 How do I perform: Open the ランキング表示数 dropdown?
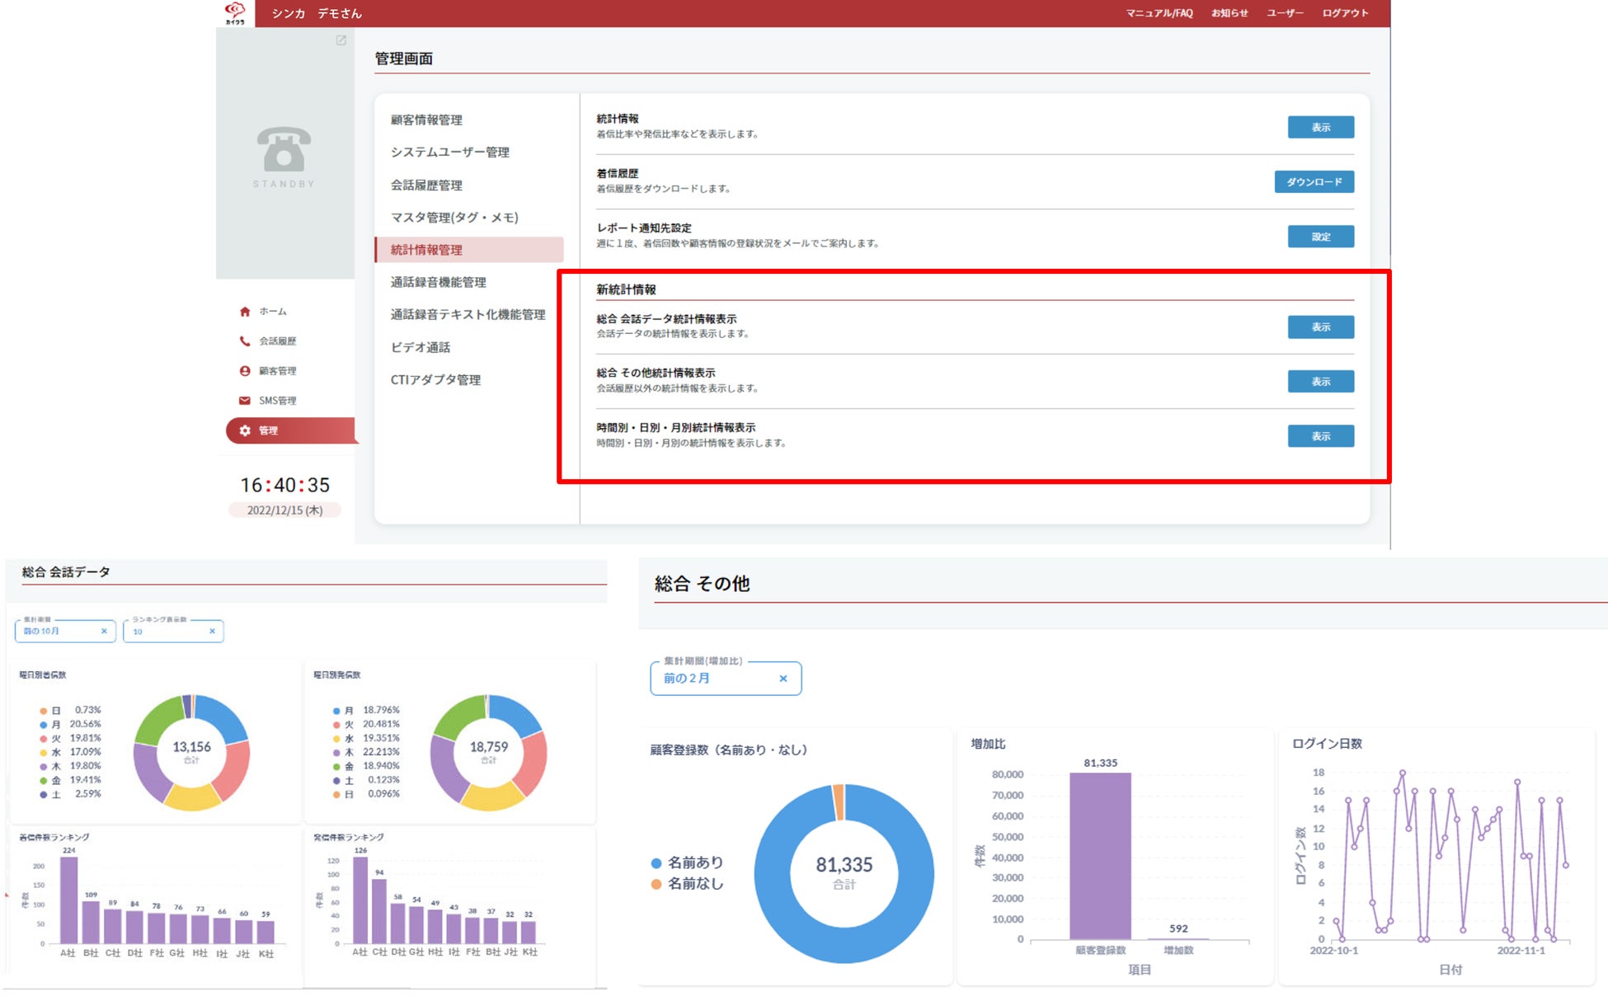(x=165, y=632)
